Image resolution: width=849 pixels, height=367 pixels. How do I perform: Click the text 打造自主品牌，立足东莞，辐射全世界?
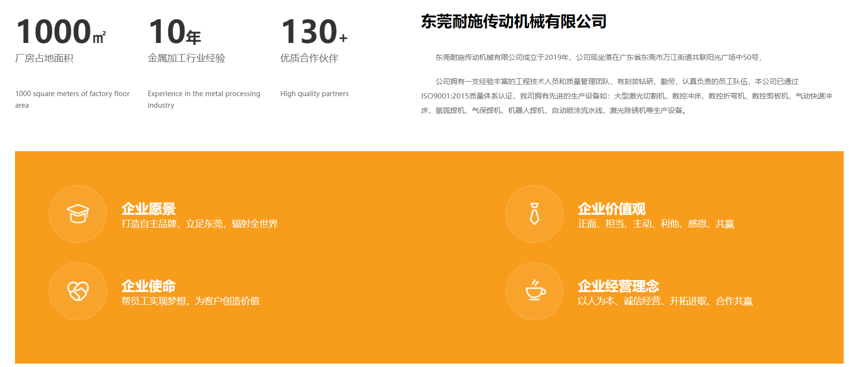tap(200, 224)
